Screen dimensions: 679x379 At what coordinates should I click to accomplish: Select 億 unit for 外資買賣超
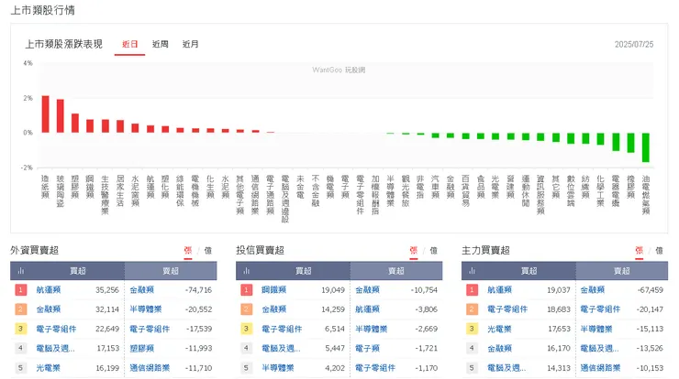(x=208, y=250)
